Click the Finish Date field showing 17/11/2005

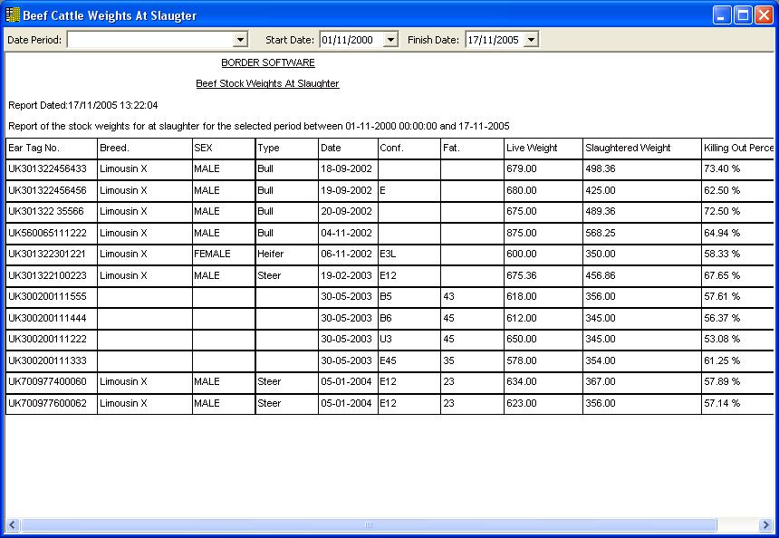495,40
